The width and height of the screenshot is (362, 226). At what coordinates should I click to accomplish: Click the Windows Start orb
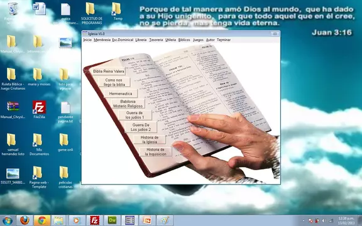point(8,220)
